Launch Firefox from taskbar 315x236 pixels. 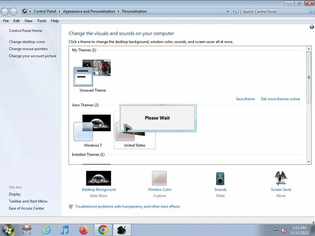click(x=84, y=230)
